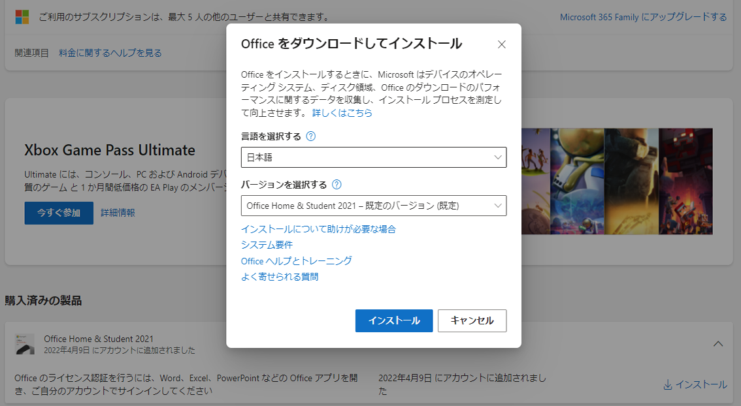This screenshot has height=406, width=741.
Task: Open the 詳しくはこちら link
Action: click(x=342, y=113)
